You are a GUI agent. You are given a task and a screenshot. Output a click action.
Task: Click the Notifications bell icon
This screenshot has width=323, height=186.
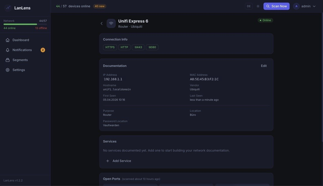click(8, 50)
